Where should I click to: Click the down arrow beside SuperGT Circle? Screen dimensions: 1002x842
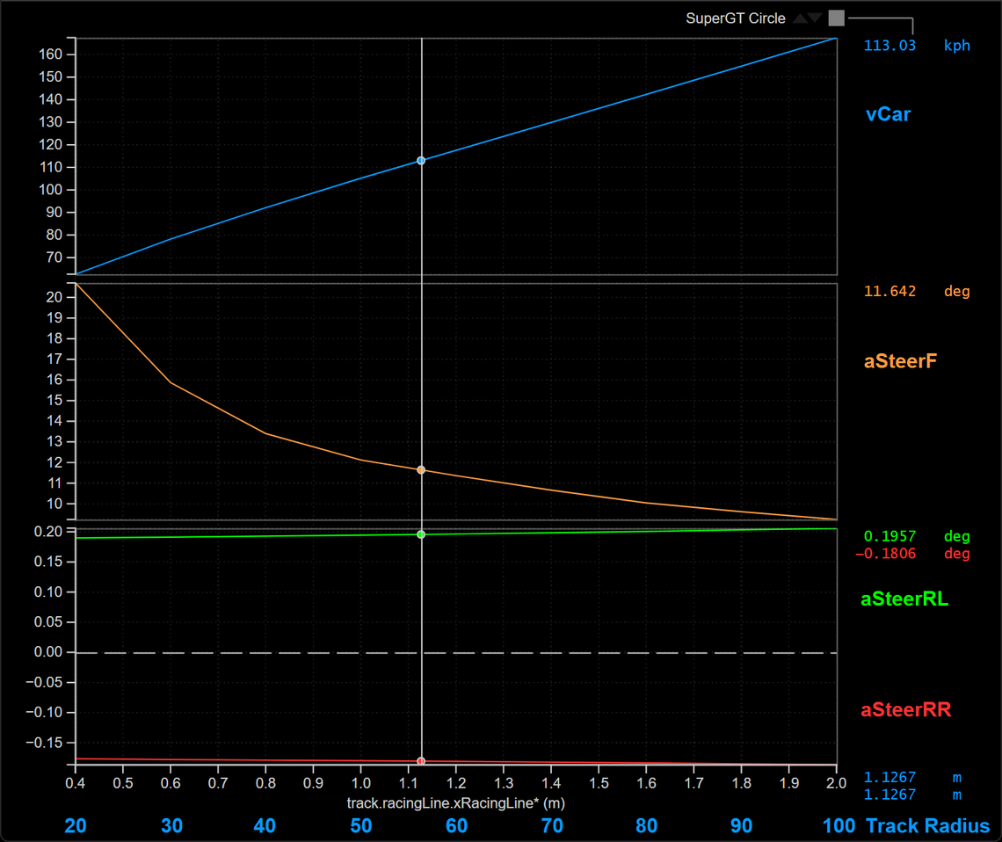click(x=815, y=18)
